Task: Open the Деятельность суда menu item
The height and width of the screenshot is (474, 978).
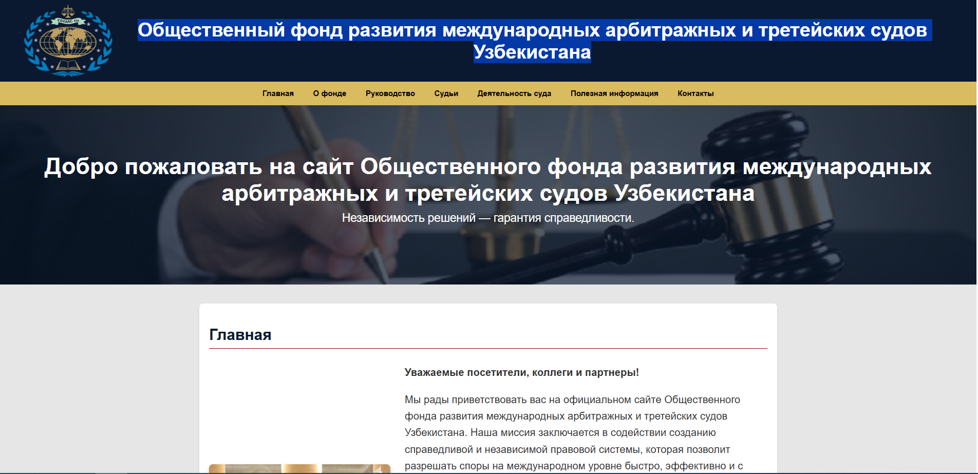Action: [x=514, y=93]
